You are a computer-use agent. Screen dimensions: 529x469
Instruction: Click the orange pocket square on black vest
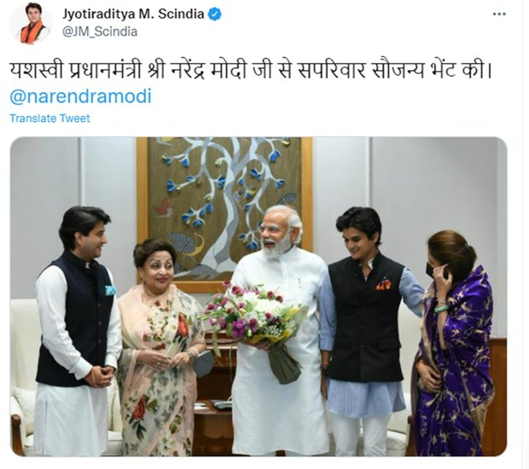(384, 286)
